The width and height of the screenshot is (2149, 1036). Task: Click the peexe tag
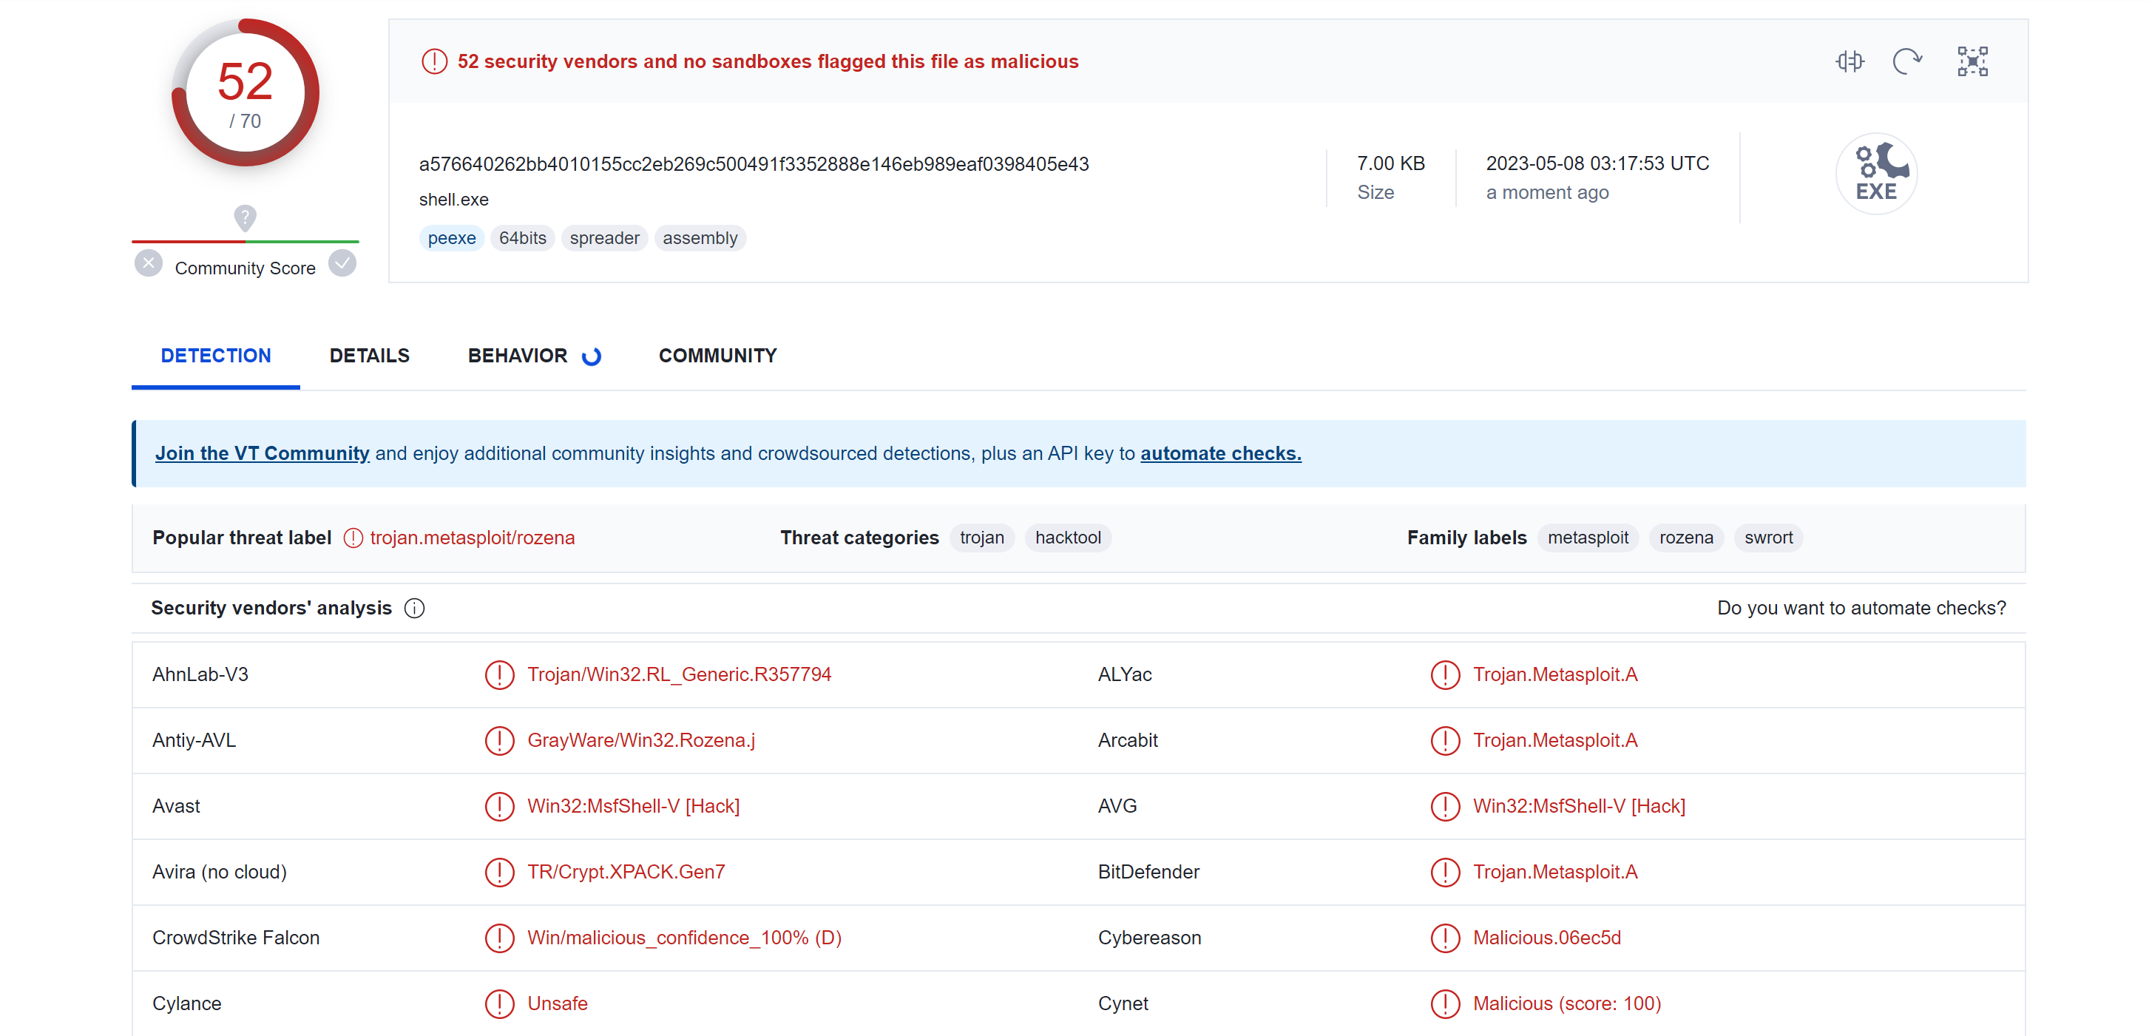tap(451, 239)
